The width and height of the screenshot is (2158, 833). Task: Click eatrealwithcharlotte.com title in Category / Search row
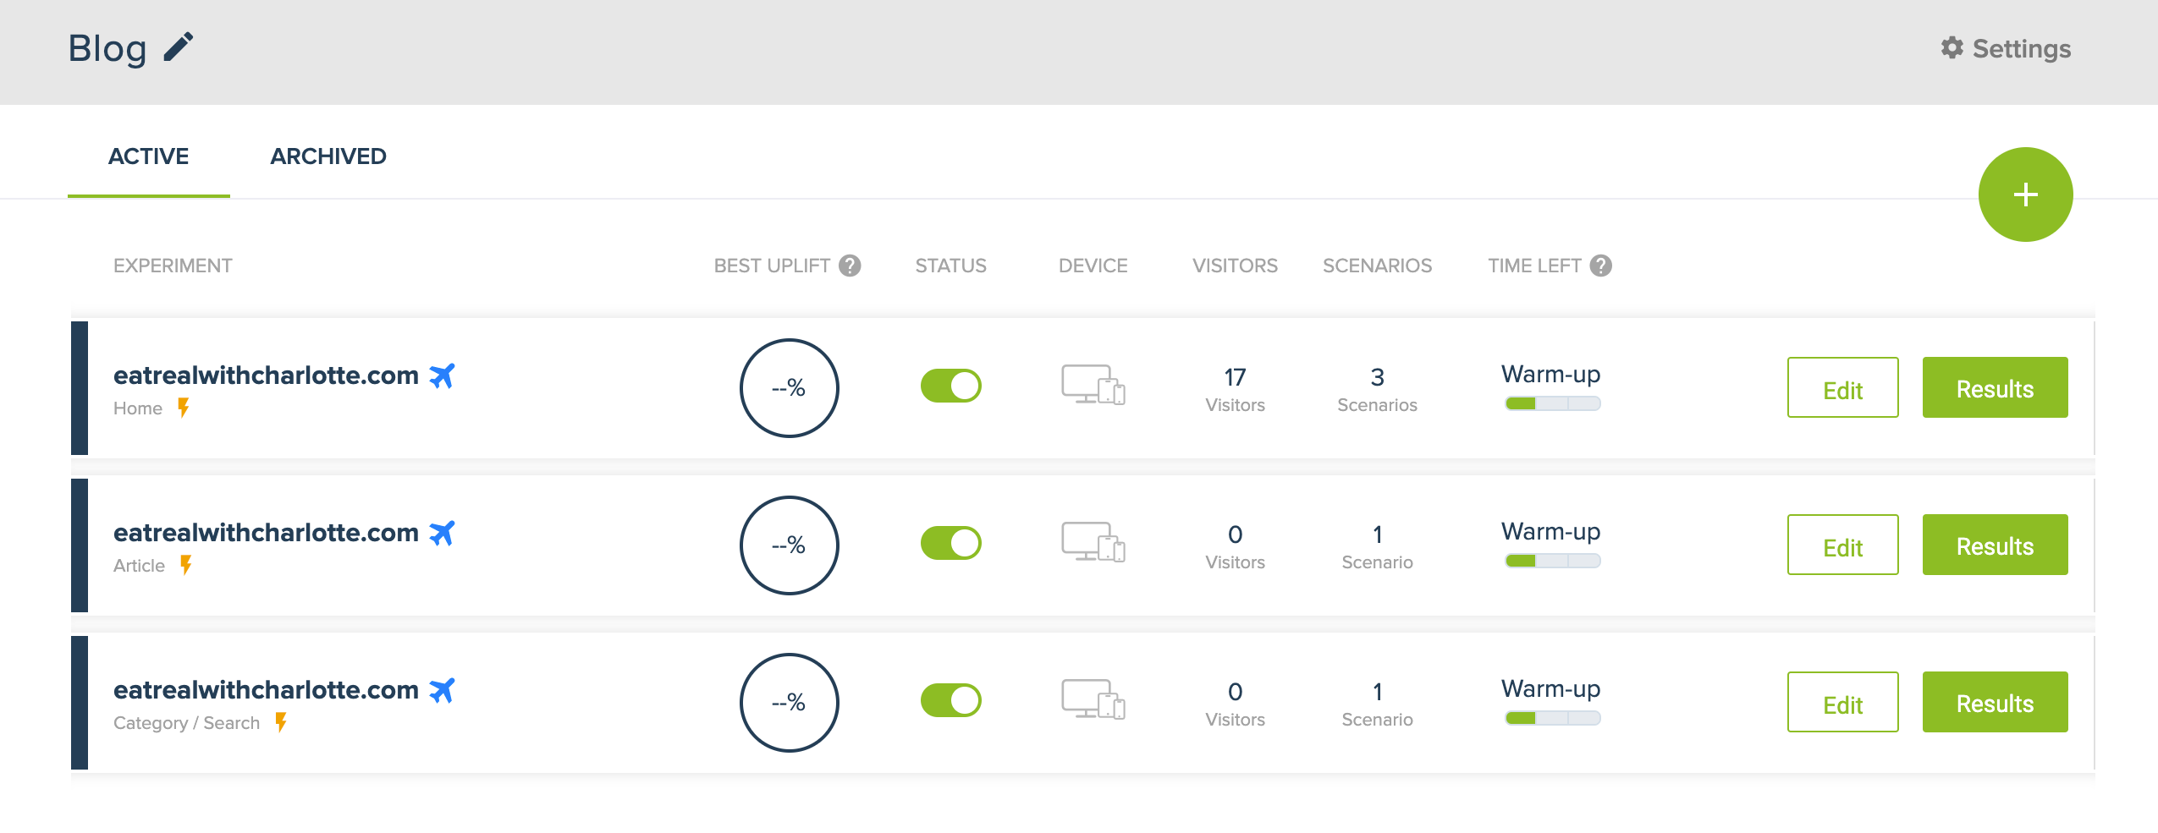(x=266, y=690)
